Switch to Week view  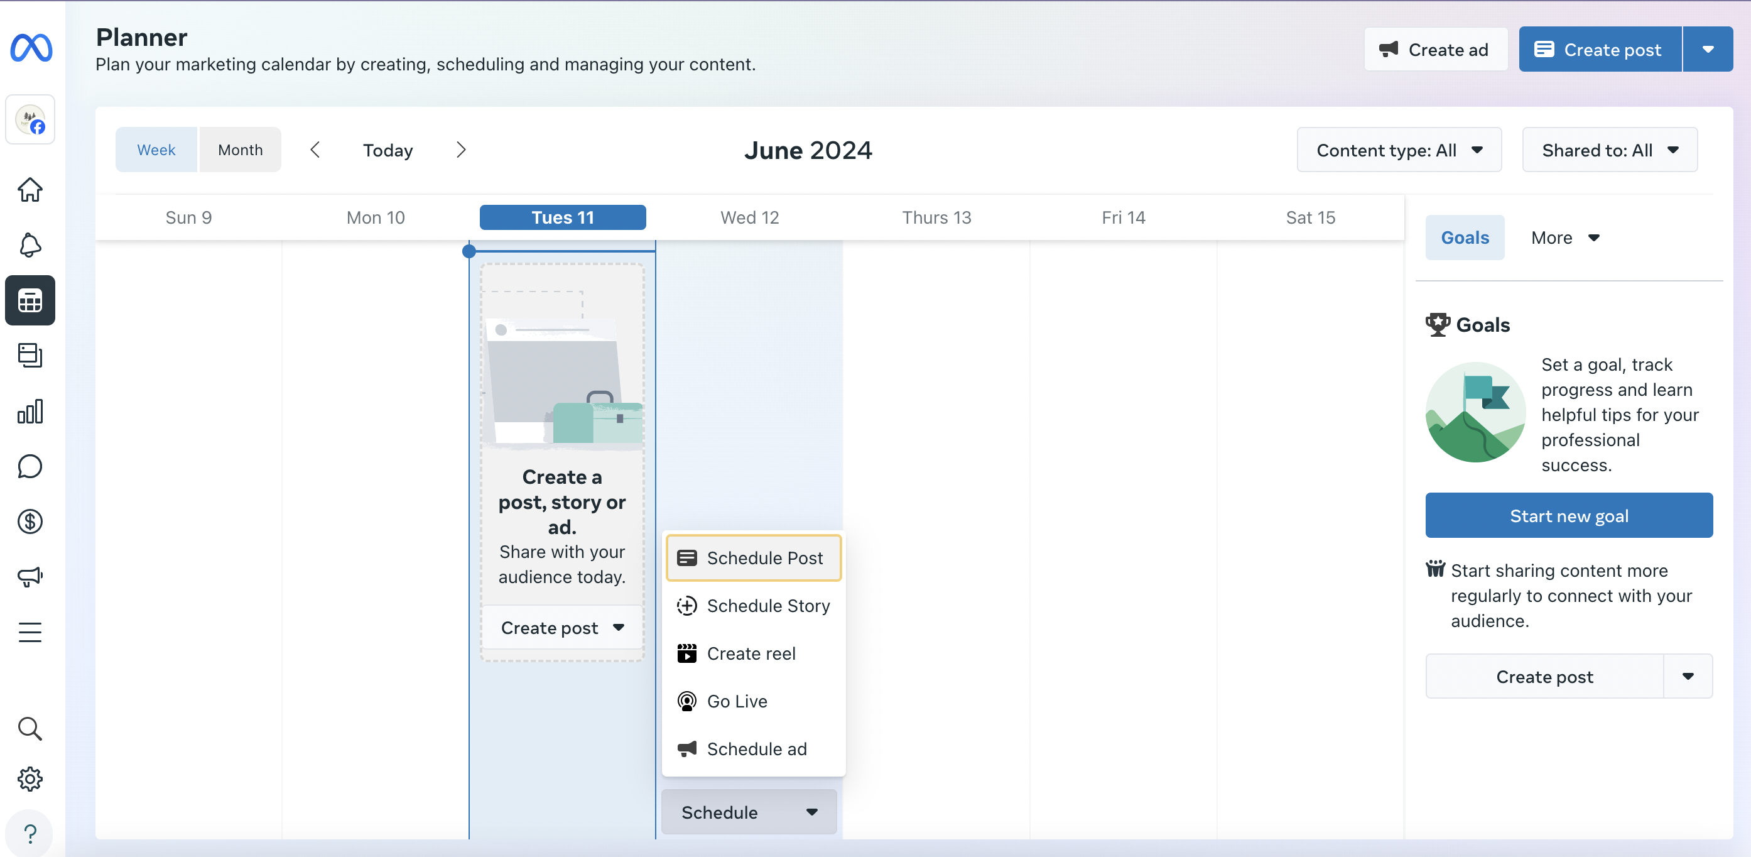coord(156,150)
